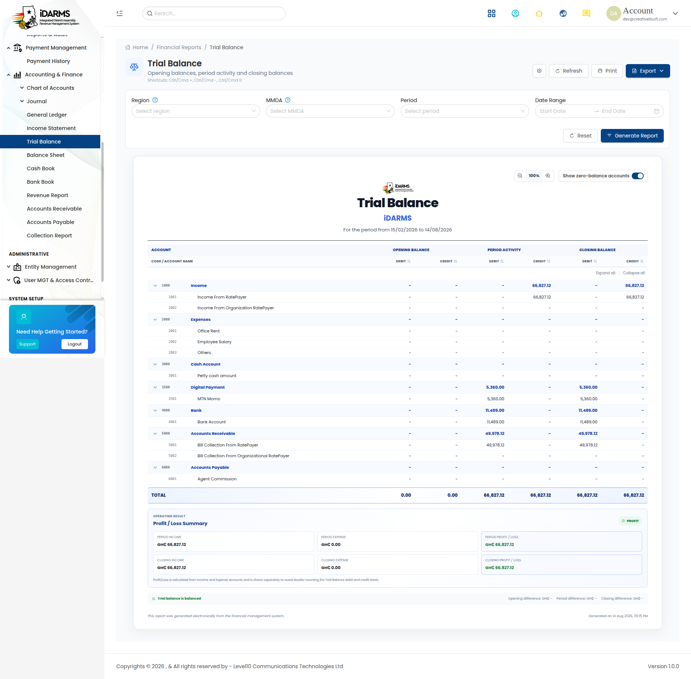The width and height of the screenshot is (691, 679).
Task: Click the user profile circle icon
Action: 515,13
